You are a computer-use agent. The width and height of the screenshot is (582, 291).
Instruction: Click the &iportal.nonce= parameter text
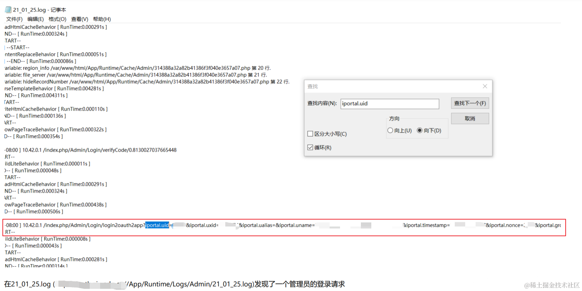pyautogui.click(x=504, y=225)
